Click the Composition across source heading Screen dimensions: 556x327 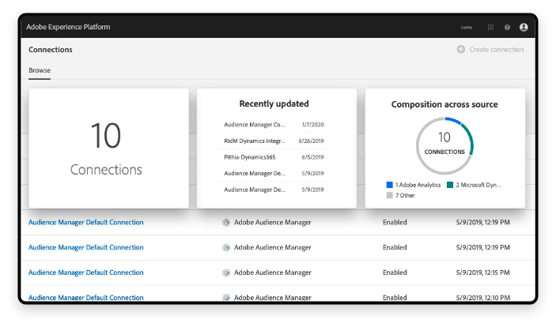pos(444,104)
